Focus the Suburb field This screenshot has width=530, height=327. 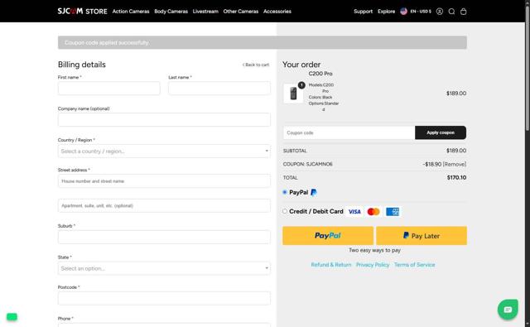click(x=164, y=237)
